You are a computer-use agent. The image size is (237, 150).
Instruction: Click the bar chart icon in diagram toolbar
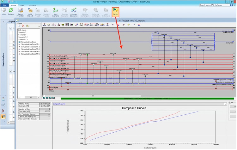coord(72,25)
